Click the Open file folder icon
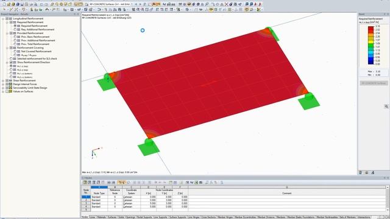 [9, 4]
